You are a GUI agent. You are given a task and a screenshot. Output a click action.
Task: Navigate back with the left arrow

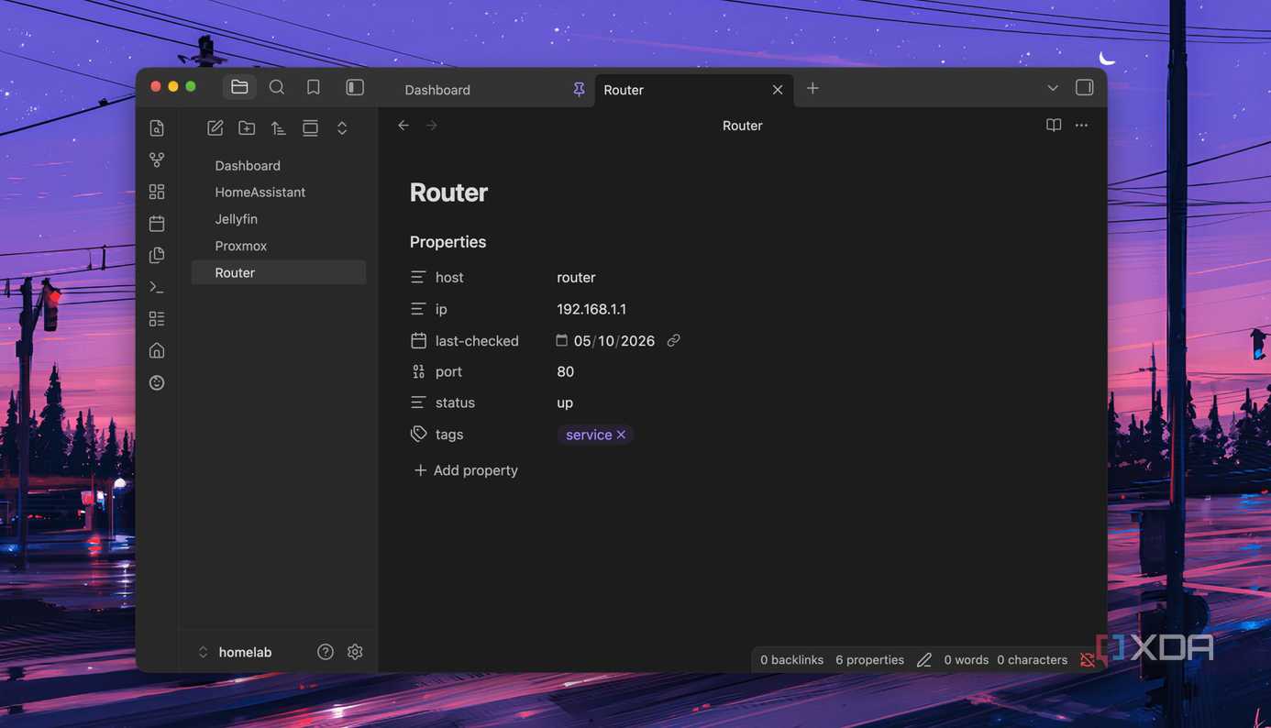point(403,125)
